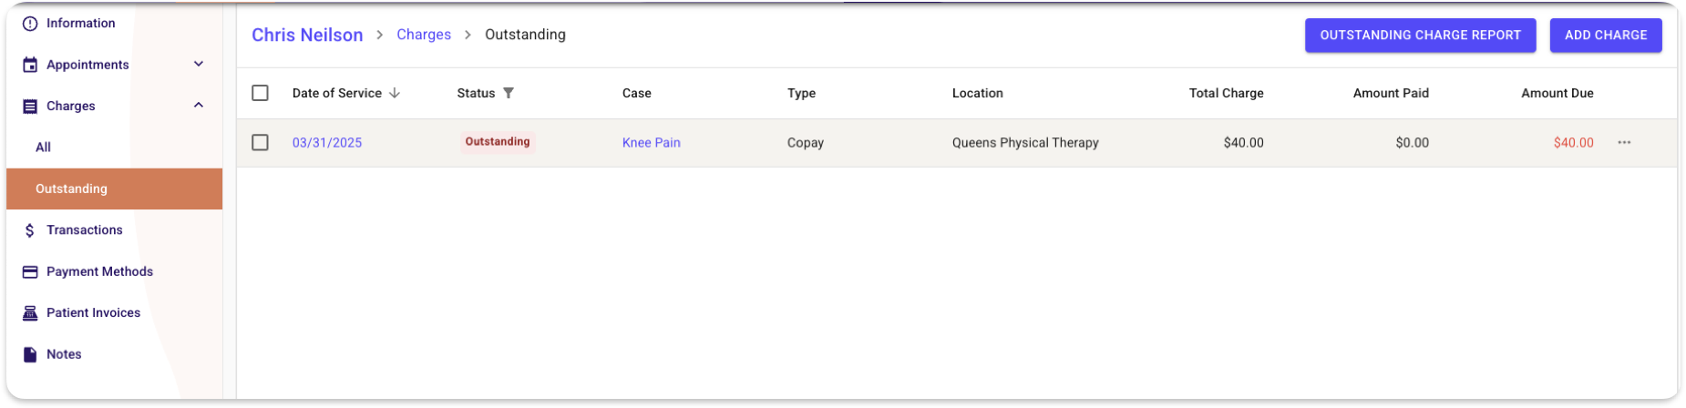Viewport: 1686px width, 408px height.
Task: Click the Notes document icon
Action: [30, 354]
